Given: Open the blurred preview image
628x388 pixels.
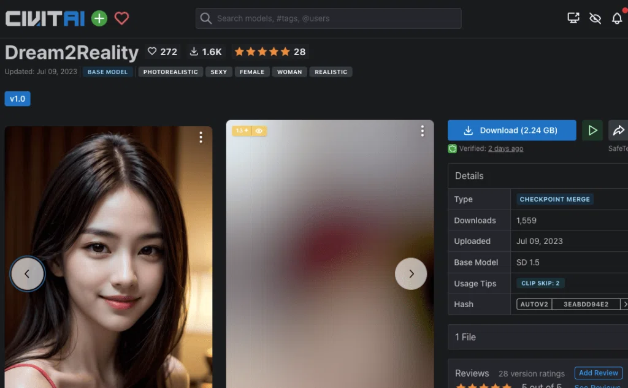Looking at the screenshot, I should pyautogui.click(x=330, y=254).
